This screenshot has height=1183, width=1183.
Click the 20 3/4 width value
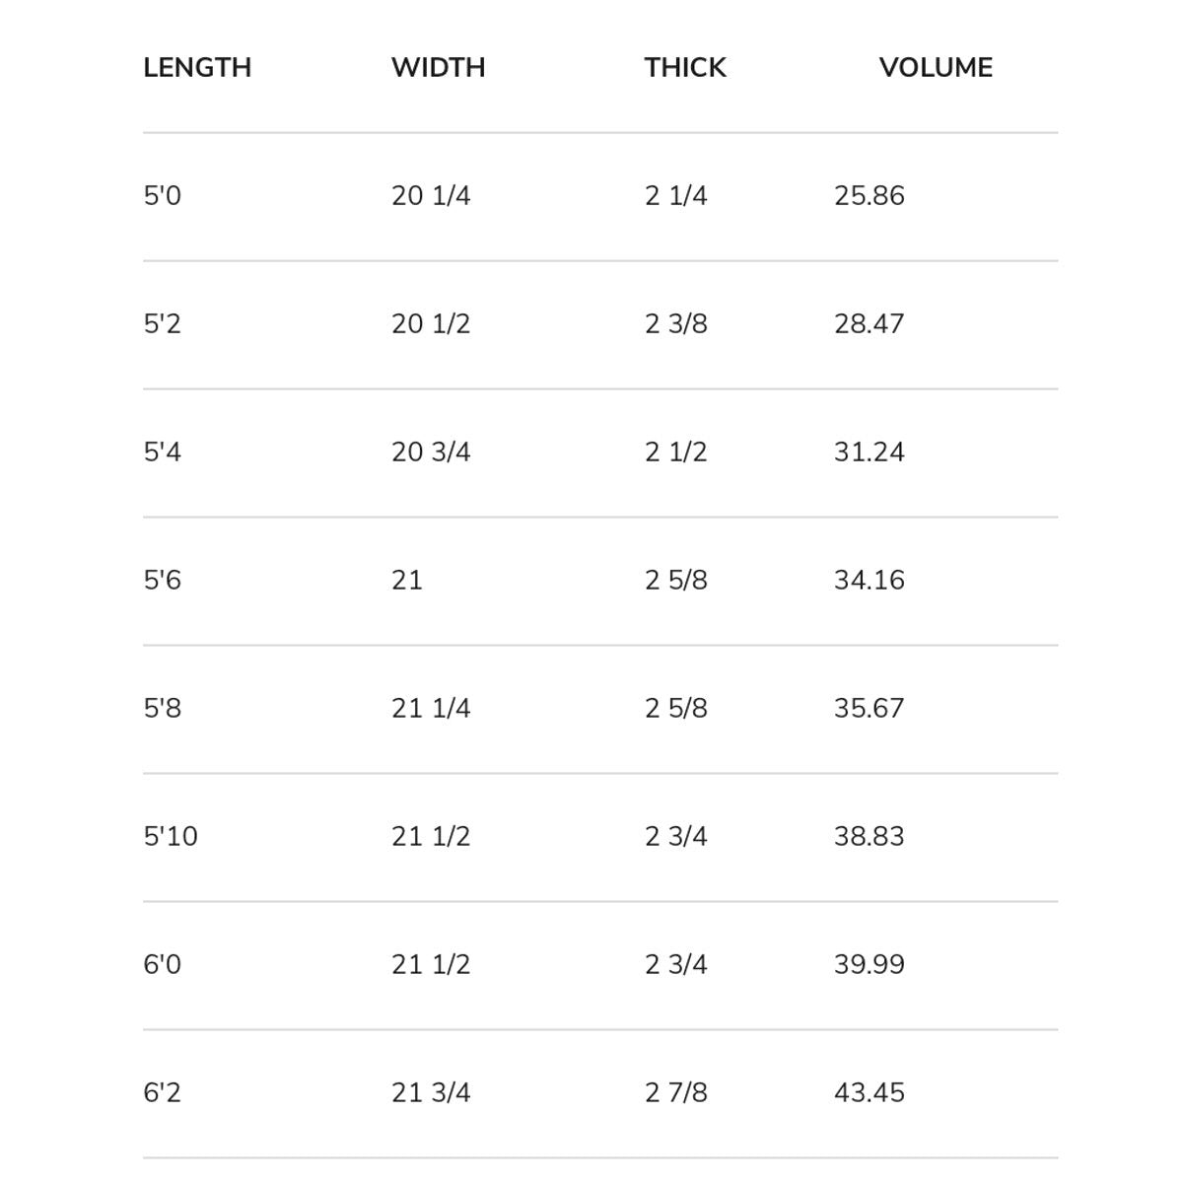(431, 452)
